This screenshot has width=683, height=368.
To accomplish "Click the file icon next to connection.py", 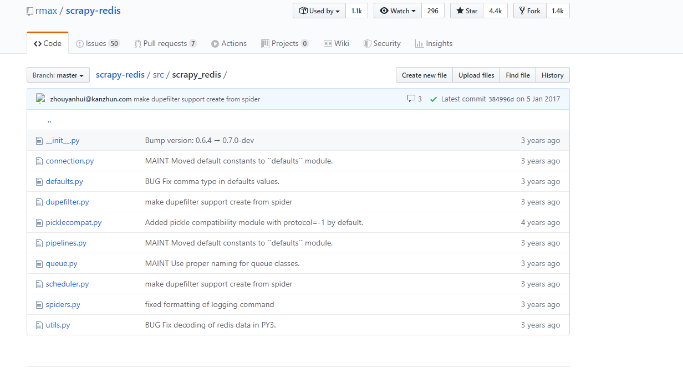I will pyautogui.click(x=39, y=161).
